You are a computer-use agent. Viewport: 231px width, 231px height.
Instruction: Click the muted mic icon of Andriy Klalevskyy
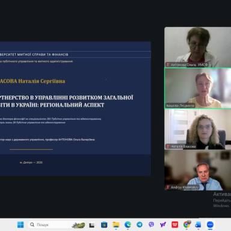[x=168, y=187]
